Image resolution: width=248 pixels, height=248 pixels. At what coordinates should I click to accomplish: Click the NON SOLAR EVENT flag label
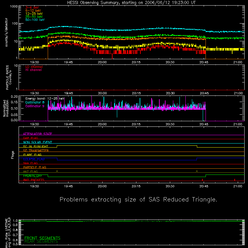pos(38,142)
